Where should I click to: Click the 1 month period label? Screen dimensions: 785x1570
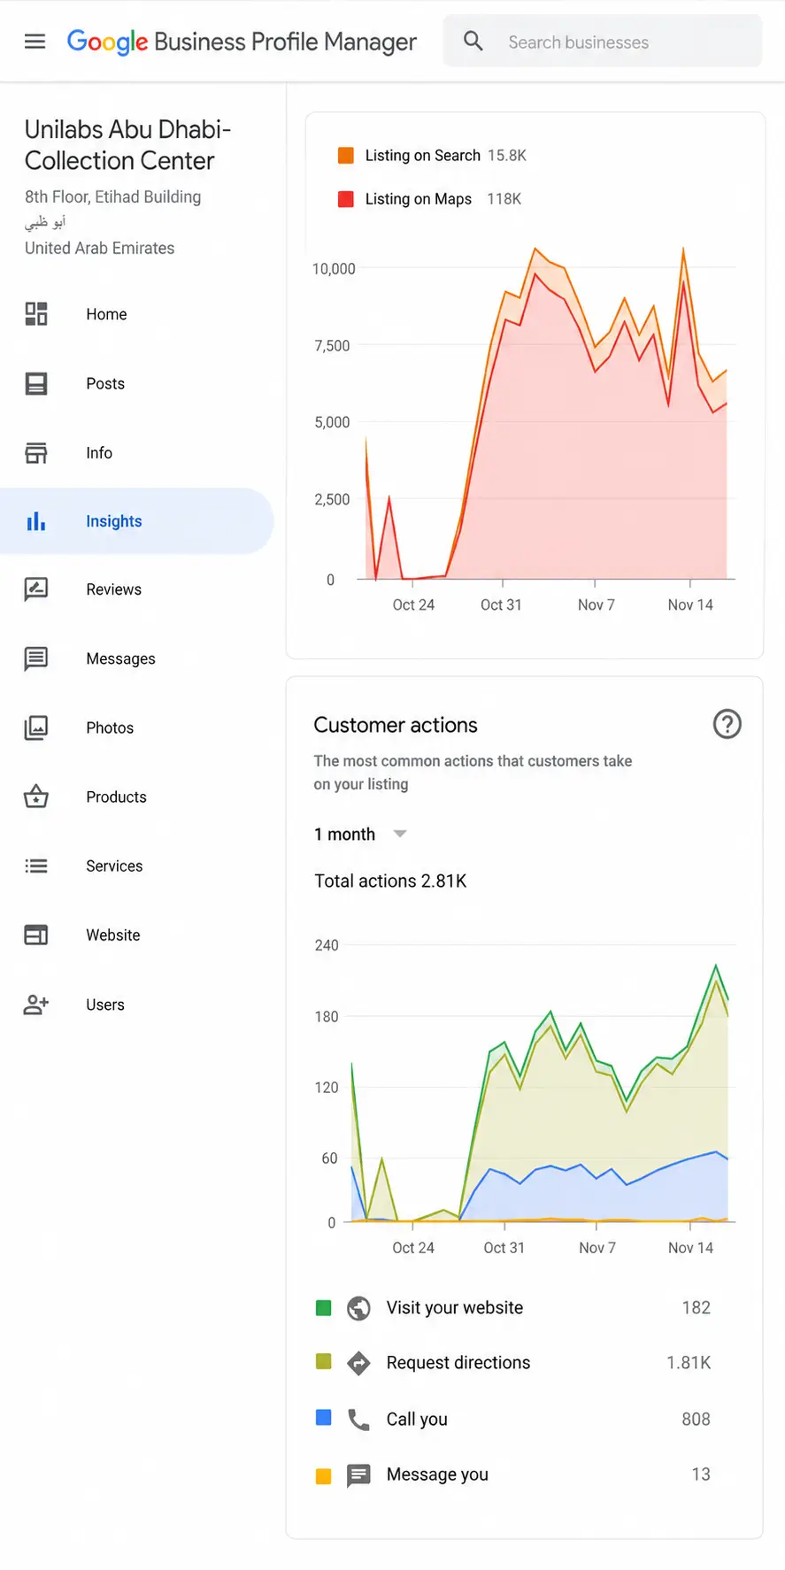[x=344, y=834]
